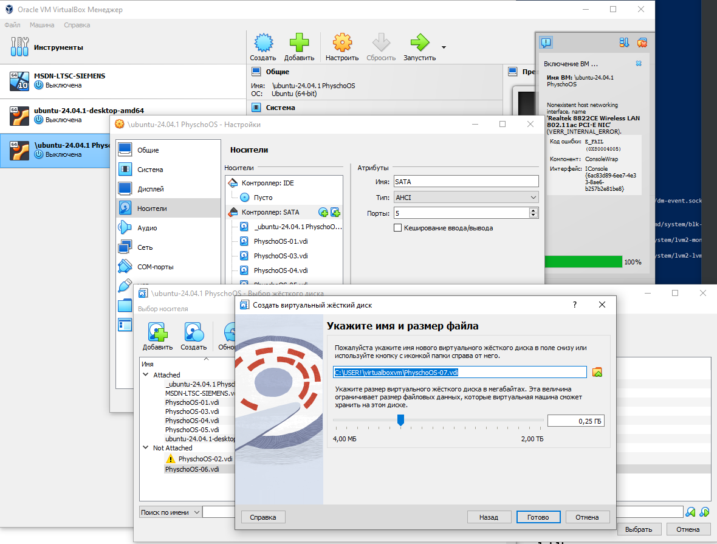This screenshot has height=544, width=717.
Task: Open the Машина menu
Action: point(42,25)
